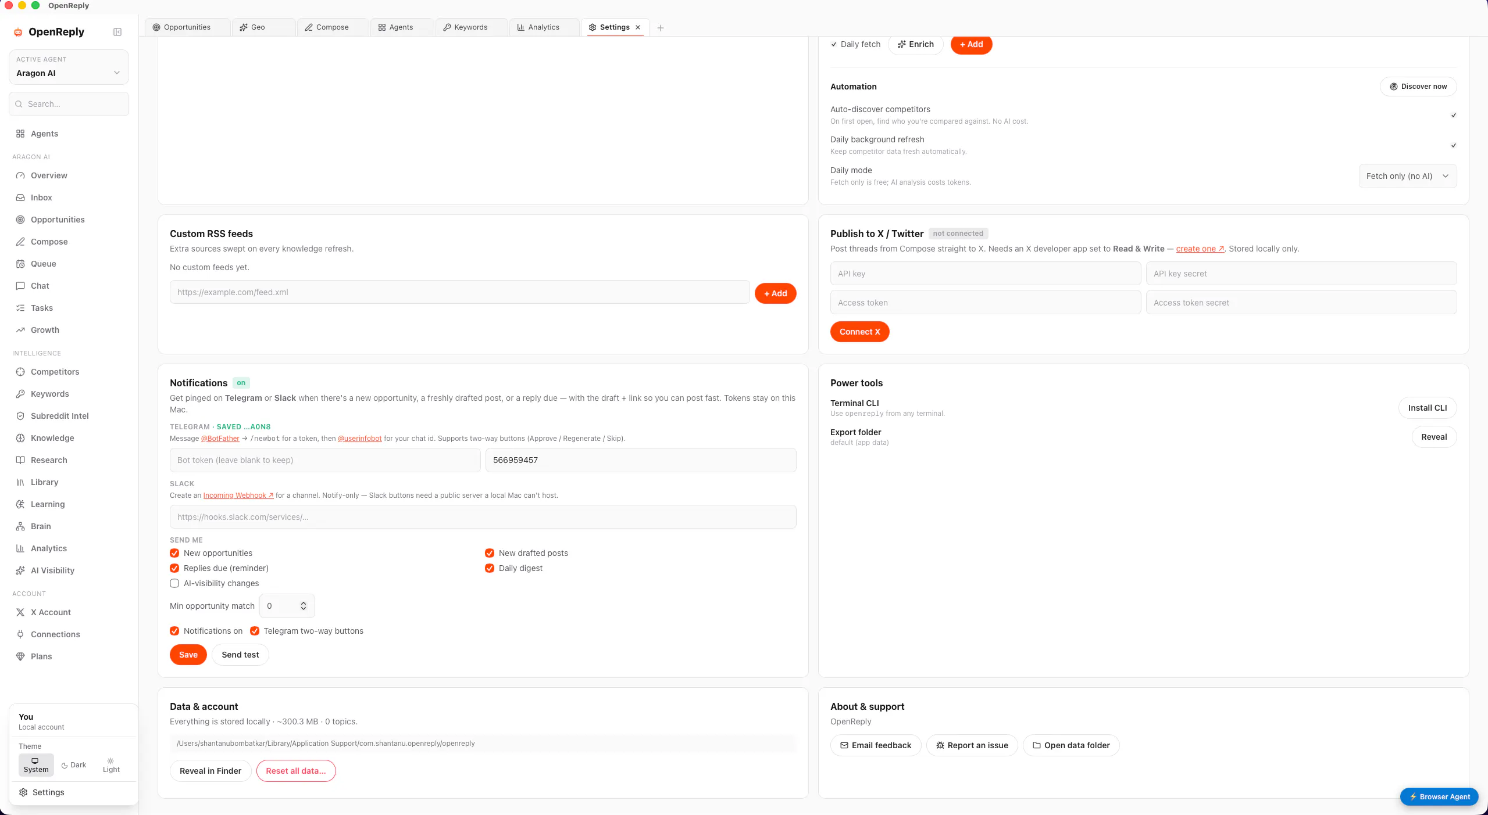Open Keywords in the sidebar
The image size is (1488, 815).
(69, 394)
